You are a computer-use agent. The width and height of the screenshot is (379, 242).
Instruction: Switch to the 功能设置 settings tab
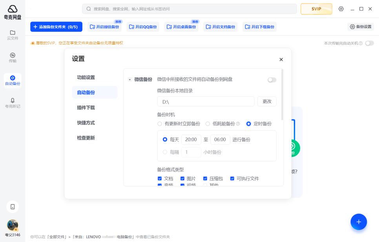(86, 78)
